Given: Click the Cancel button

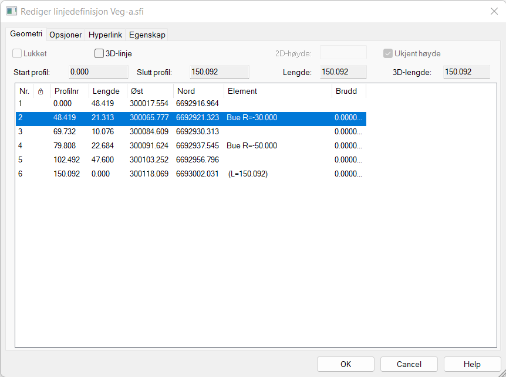Looking at the screenshot, I should tap(409, 364).
